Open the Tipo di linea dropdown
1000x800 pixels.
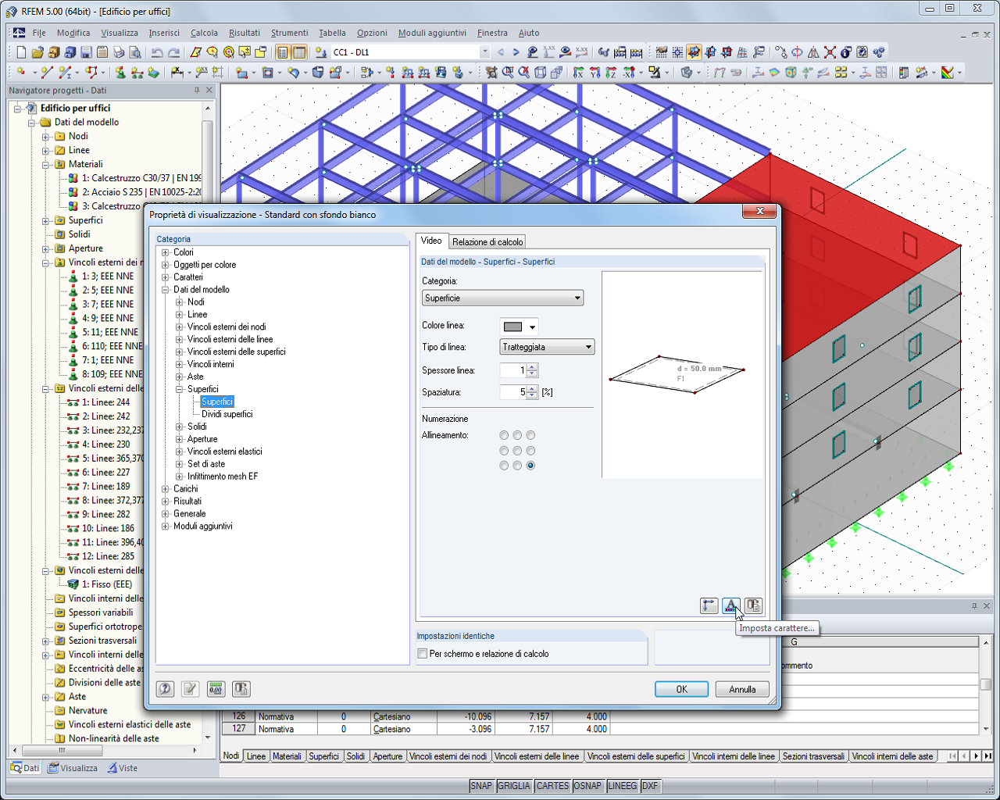click(x=547, y=347)
